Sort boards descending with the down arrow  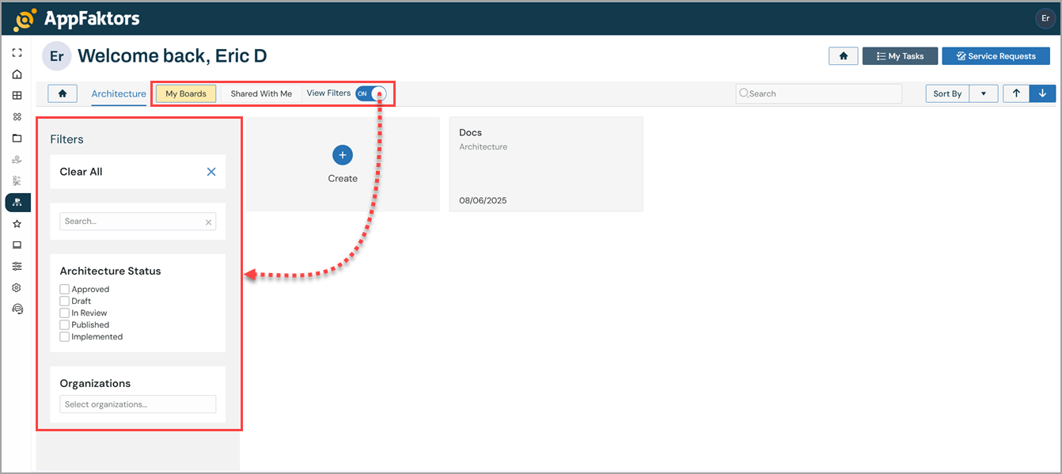coord(1042,93)
